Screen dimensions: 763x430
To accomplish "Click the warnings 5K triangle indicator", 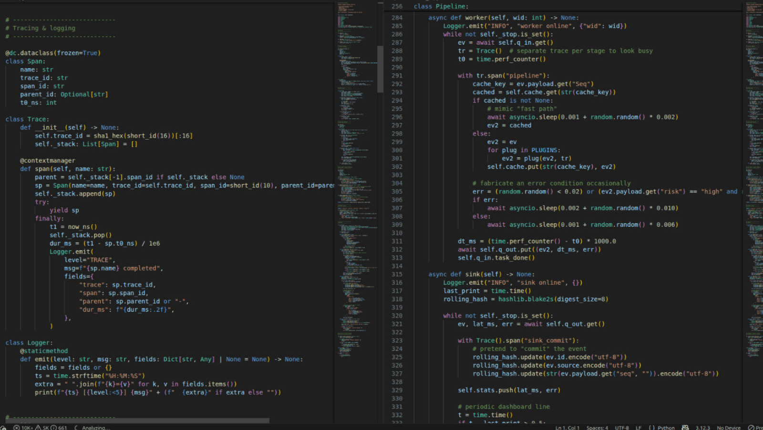I will [x=42, y=428].
